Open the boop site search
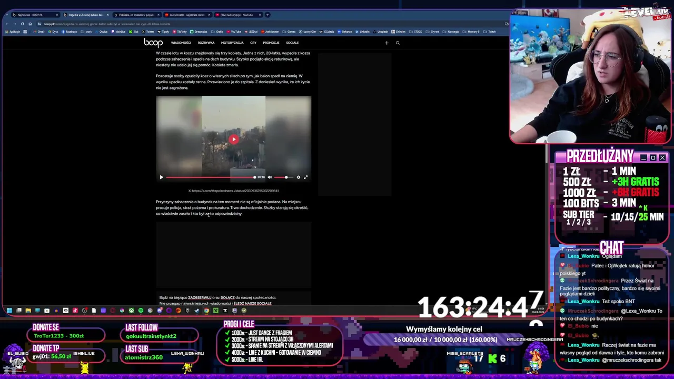The width and height of the screenshot is (674, 379). pos(398,43)
